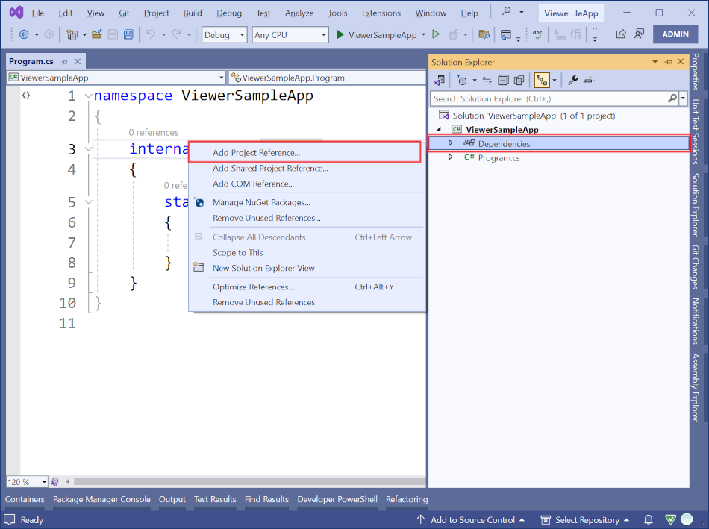Select Add Project Reference... menu item
This screenshot has height=529, width=709.
(304, 152)
